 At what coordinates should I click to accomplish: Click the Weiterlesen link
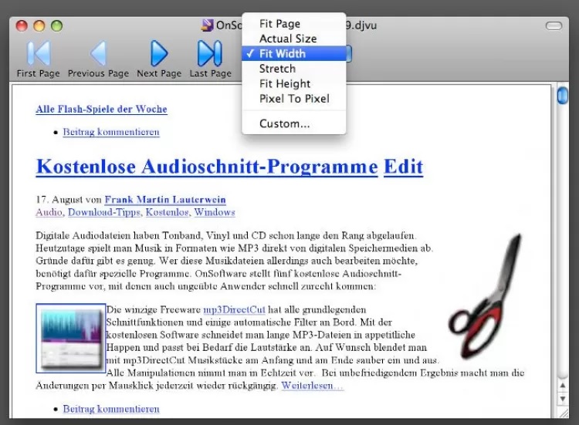[x=313, y=386]
